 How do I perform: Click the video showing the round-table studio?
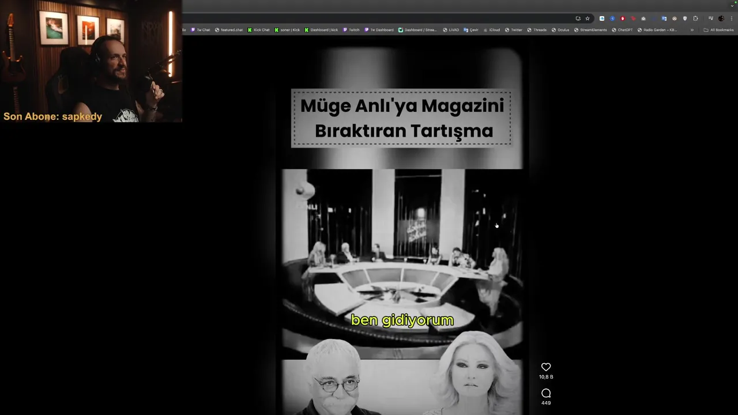coord(402,263)
